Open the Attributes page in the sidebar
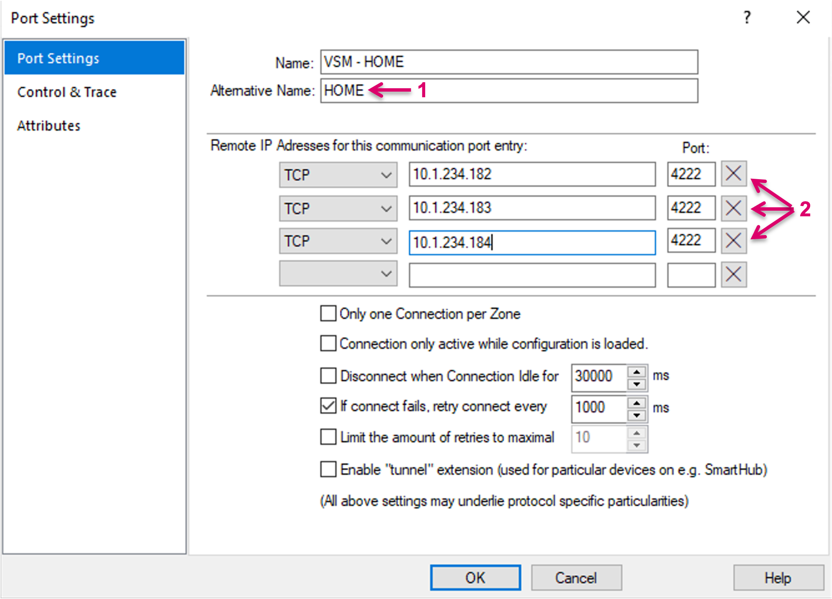832x599 pixels. click(x=49, y=125)
